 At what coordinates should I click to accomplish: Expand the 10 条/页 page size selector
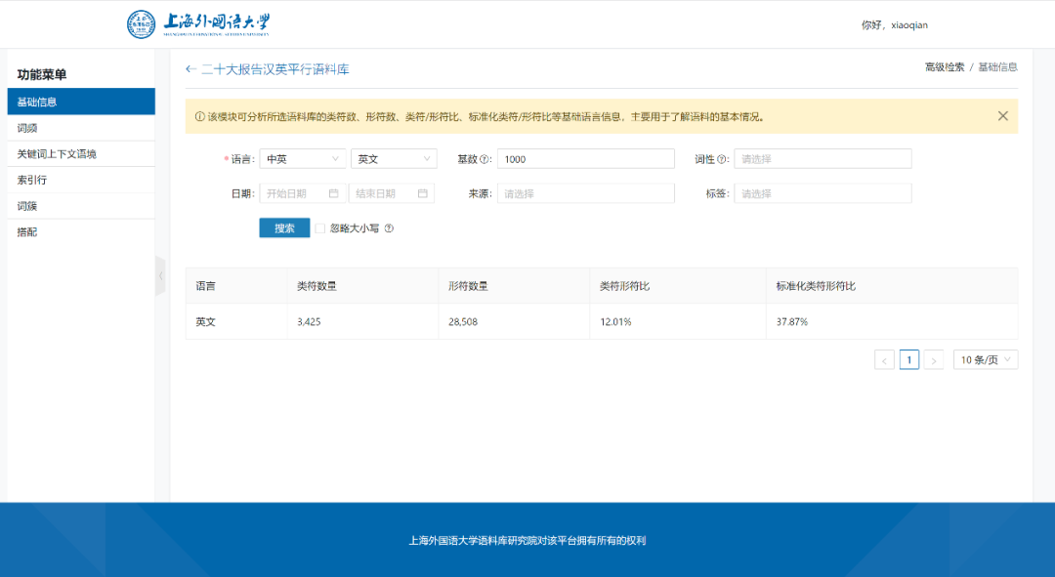(x=985, y=360)
